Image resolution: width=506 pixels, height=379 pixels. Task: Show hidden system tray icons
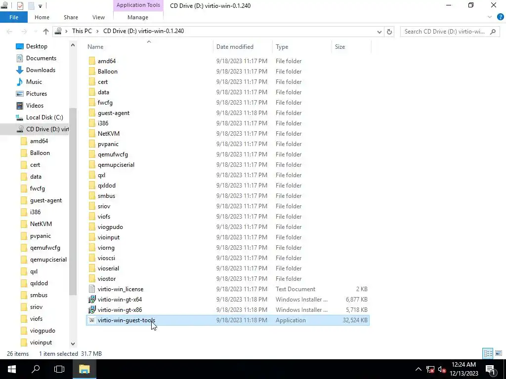(x=418, y=369)
